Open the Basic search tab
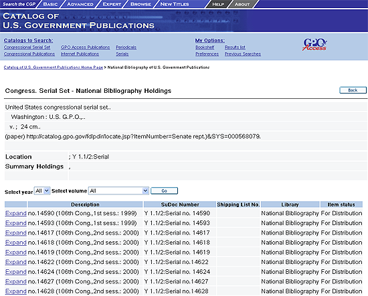368x296 pixels. pos(50,4)
